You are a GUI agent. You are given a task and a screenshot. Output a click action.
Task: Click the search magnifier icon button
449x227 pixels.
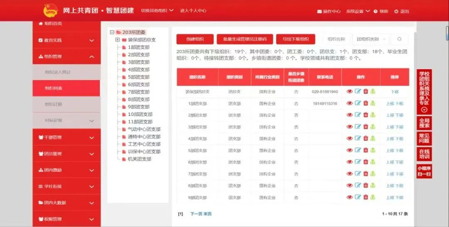[x=399, y=39]
